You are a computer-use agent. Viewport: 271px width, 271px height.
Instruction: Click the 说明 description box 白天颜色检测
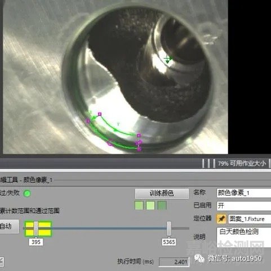pyautogui.click(x=244, y=237)
